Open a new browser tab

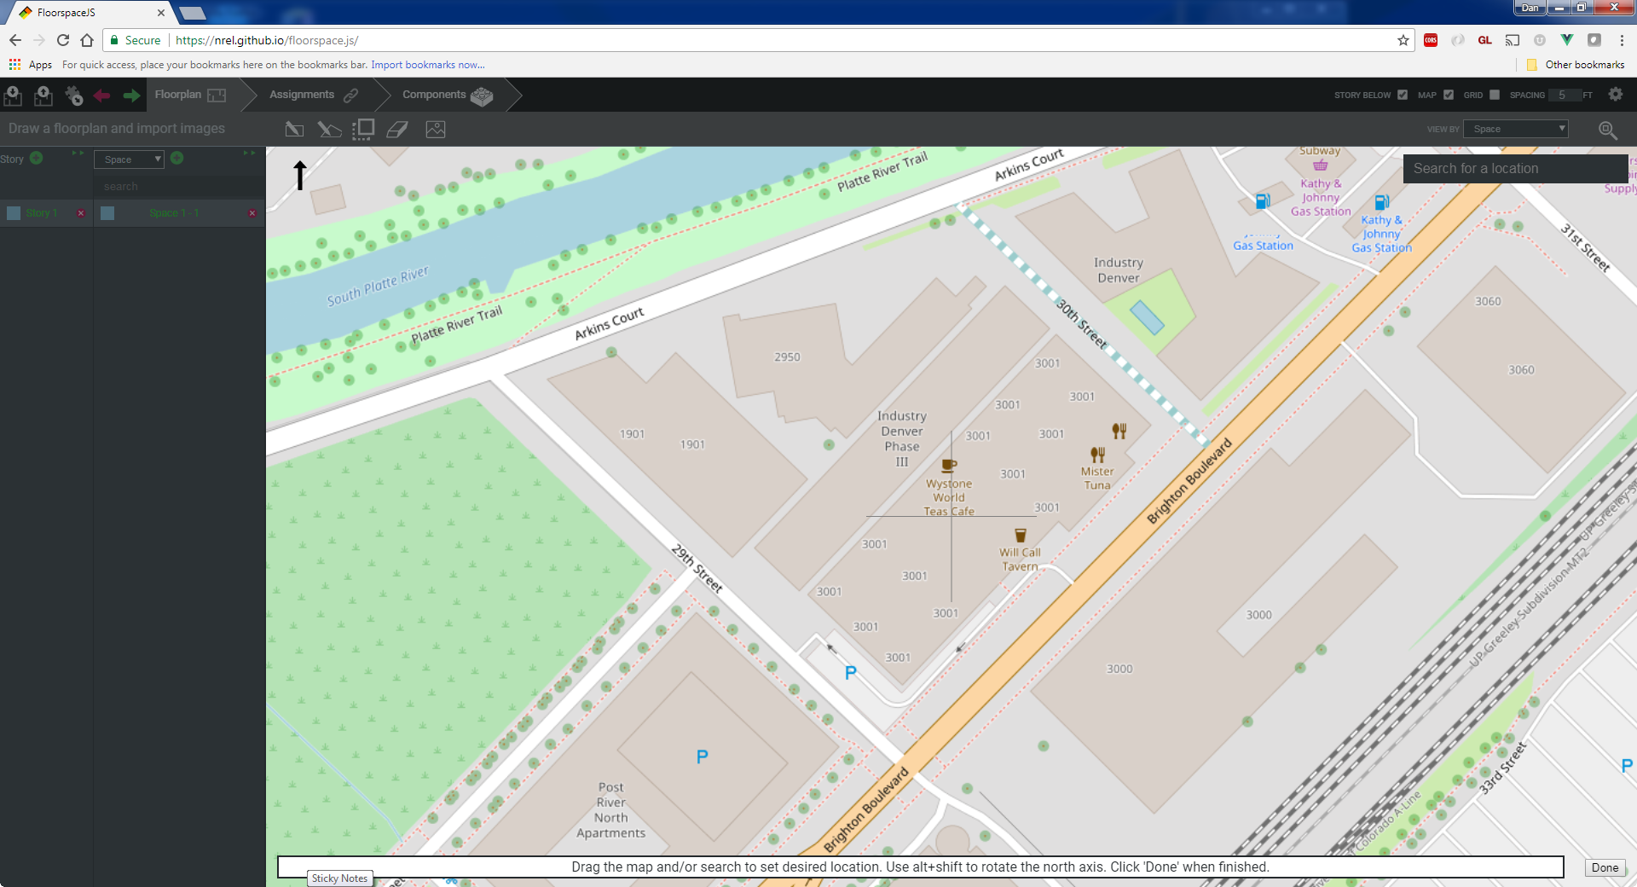click(193, 13)
